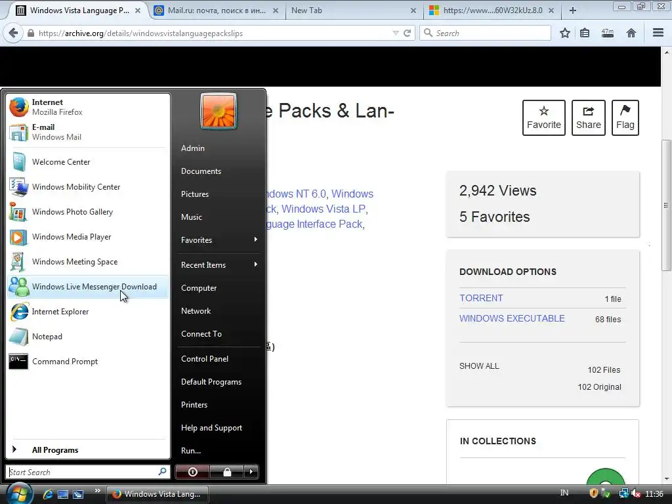Launch Windows Photo Gallery

pos(88,212)
